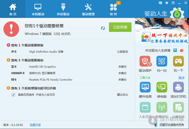The image size is (189, 129).
Task: Click the 检查升级 link
Action: 35,125
